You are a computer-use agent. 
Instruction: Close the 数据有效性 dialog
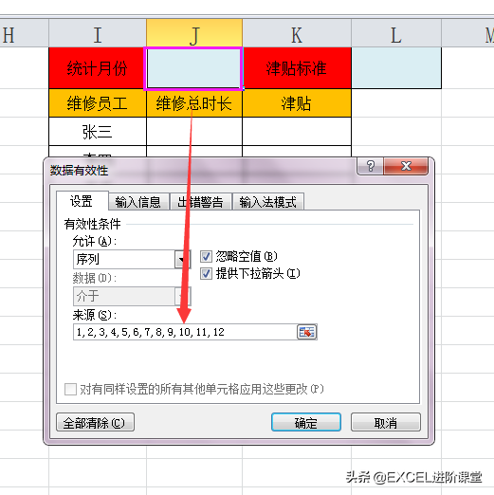click(406, 166)
